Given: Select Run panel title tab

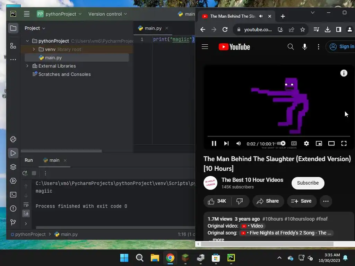Looking at the screenshot, I should click(29, 160).
